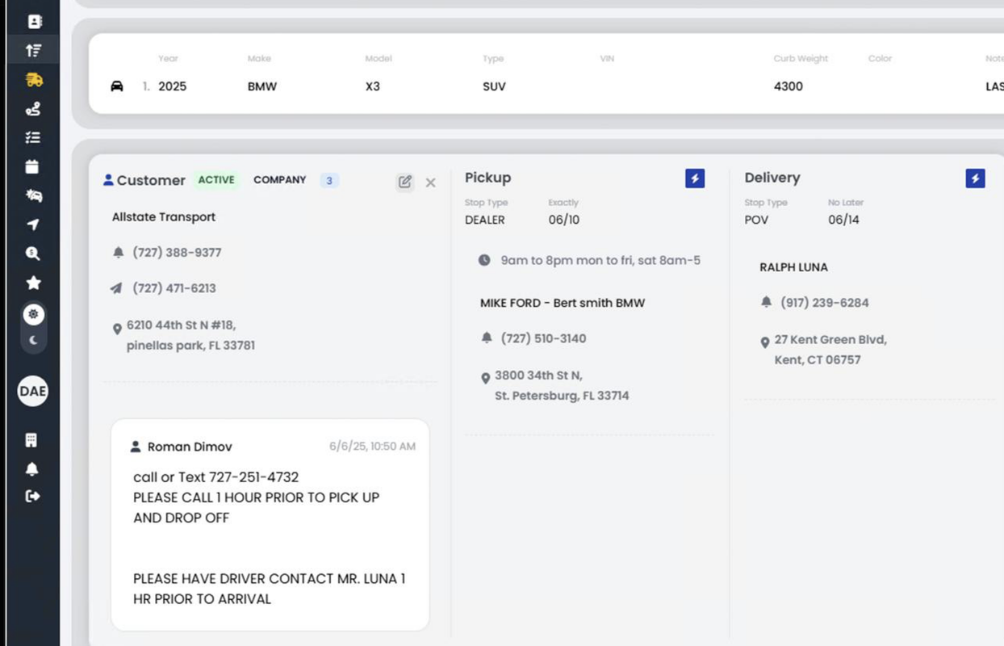The height and width of the screenshot is (646, 1004).
Task: Open the checklist tasks icon in sidebar
Action: pyautogui.click(x=33, y=138)
